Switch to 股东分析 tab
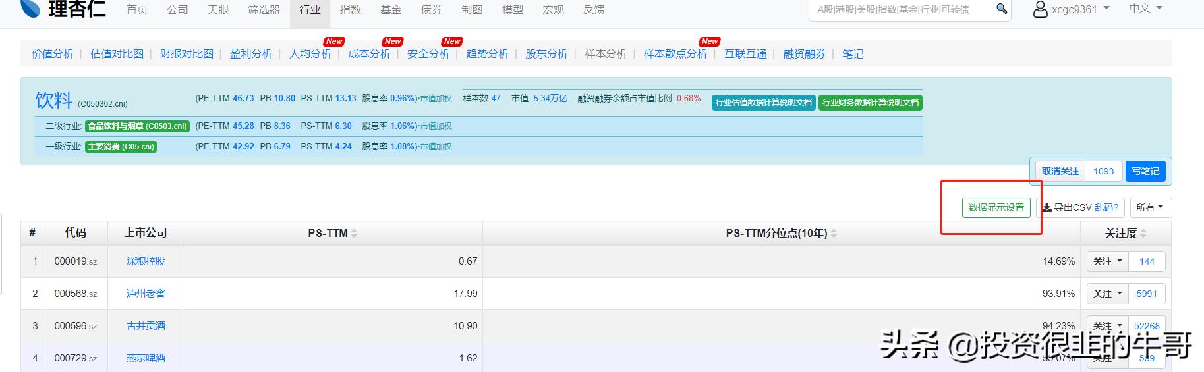1204x372 pixels. (x=546, y=54)
